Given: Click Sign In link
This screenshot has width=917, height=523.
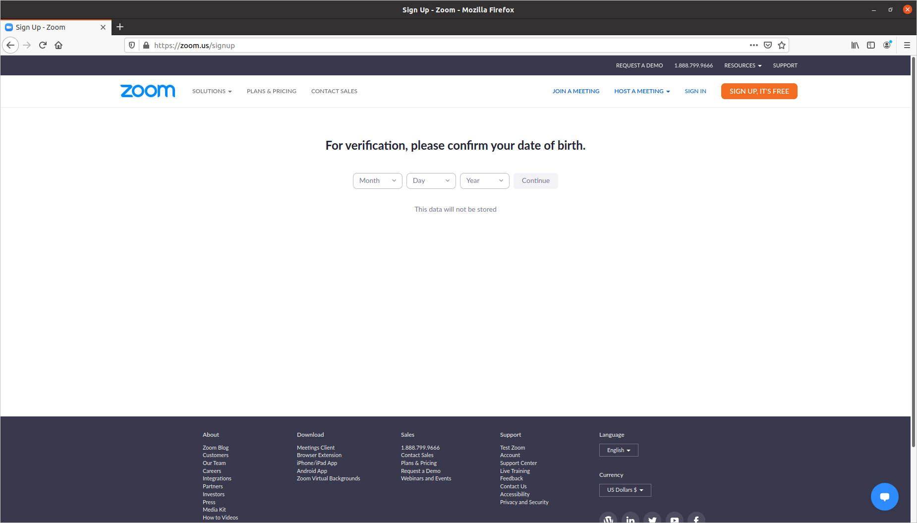Looking at the screenshot, I should 695,91.
